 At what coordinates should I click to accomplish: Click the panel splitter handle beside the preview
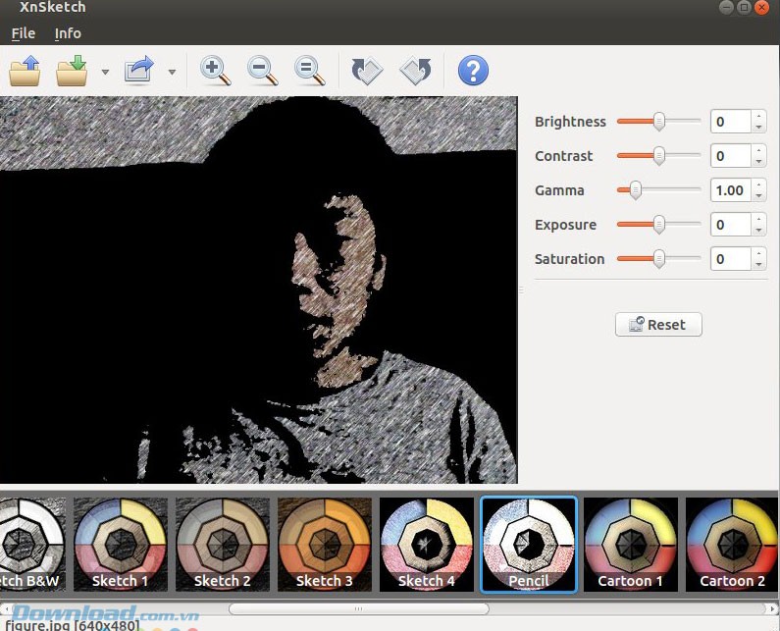(x=521, y=289)
